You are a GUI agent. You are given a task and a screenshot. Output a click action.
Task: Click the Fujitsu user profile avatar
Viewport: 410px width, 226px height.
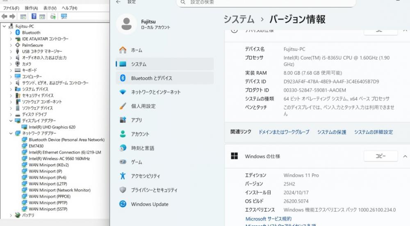[126, 24]
